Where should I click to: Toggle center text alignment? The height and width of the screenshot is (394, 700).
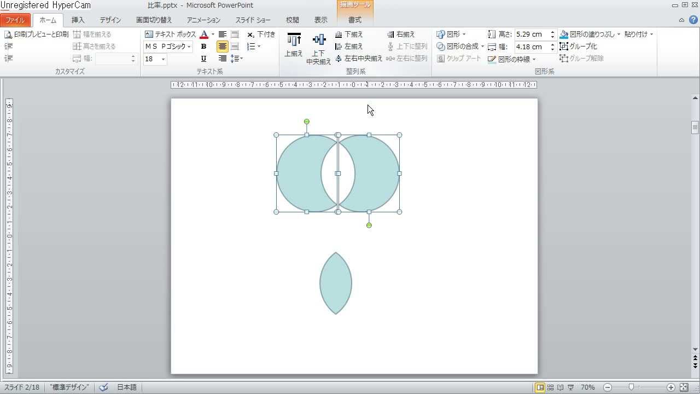[223, 47]
